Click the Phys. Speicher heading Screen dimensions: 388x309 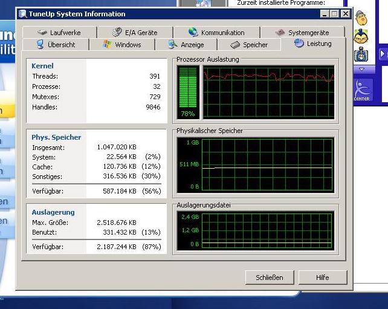56,137
